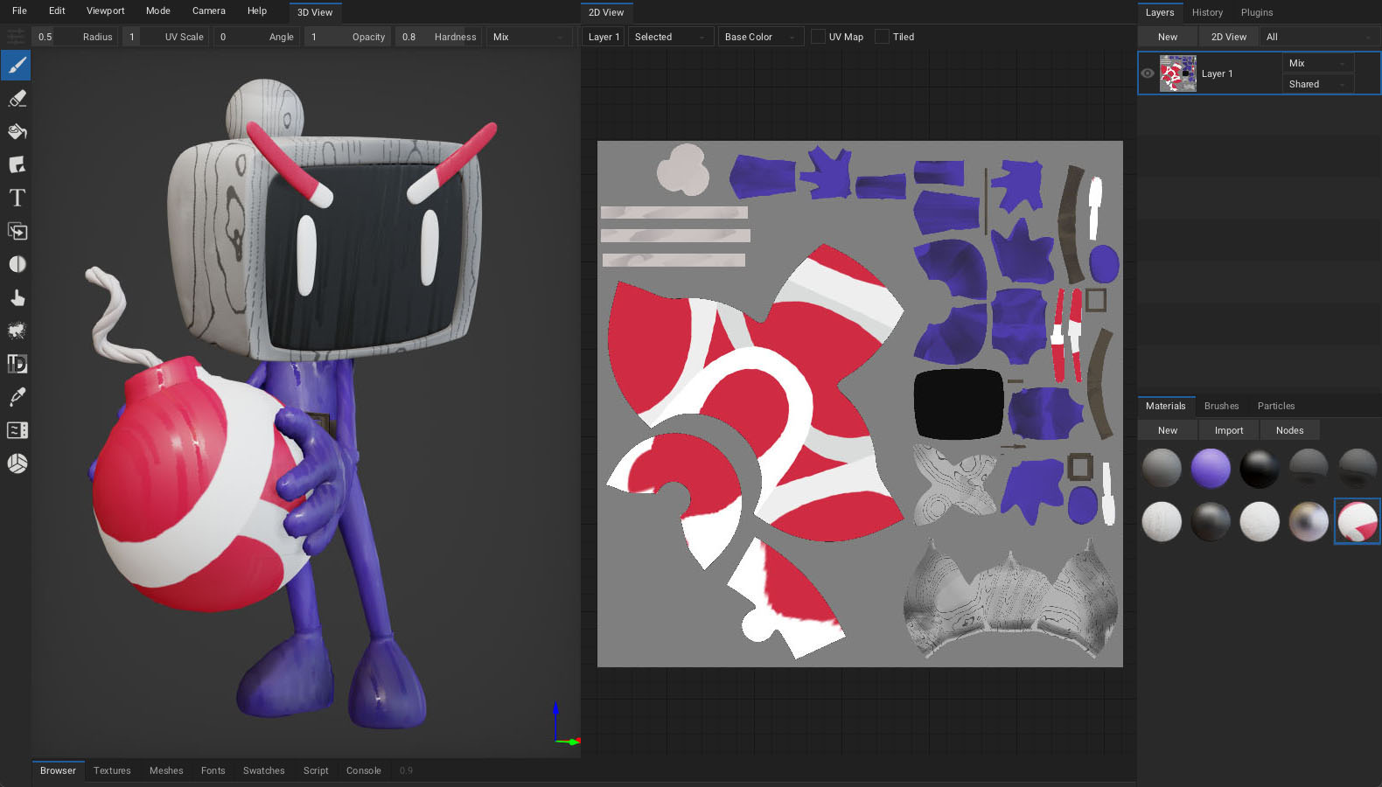Select the Color ID tool
Image resolution: width=1382 pixels, height=787 pixels.
pos(17,364)
